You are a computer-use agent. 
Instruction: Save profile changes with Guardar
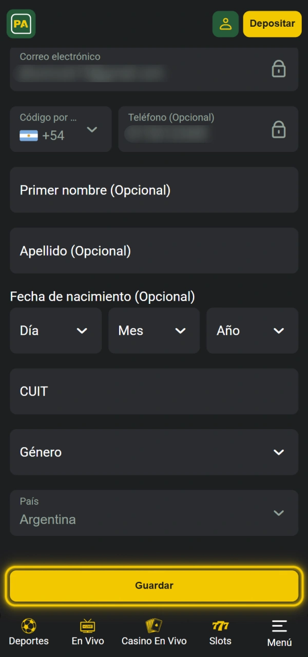click(x=154, y=585)
